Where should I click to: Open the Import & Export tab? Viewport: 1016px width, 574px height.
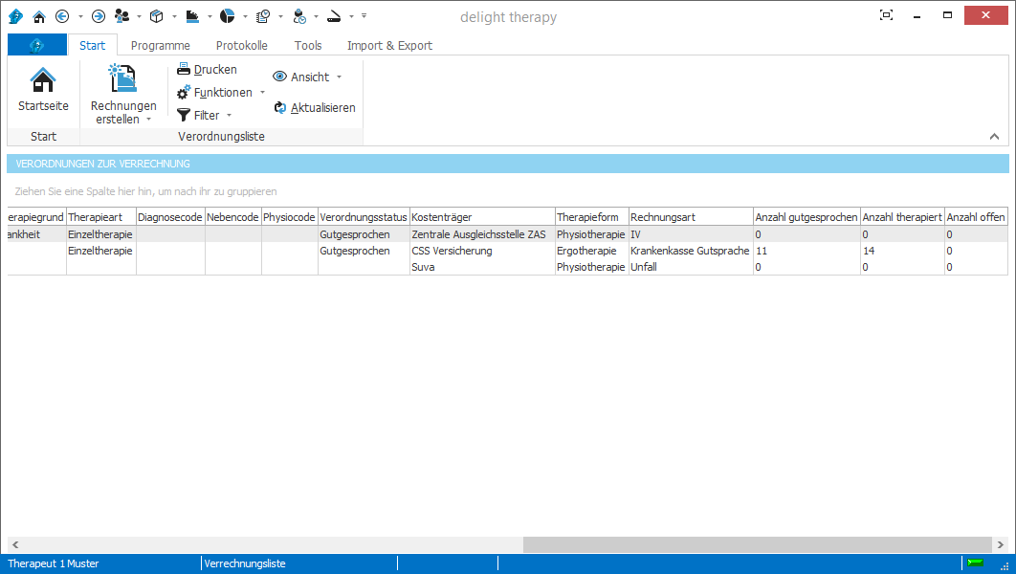click(389, 46)
